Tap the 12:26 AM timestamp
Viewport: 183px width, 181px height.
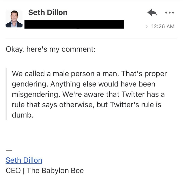click(163, 26)
